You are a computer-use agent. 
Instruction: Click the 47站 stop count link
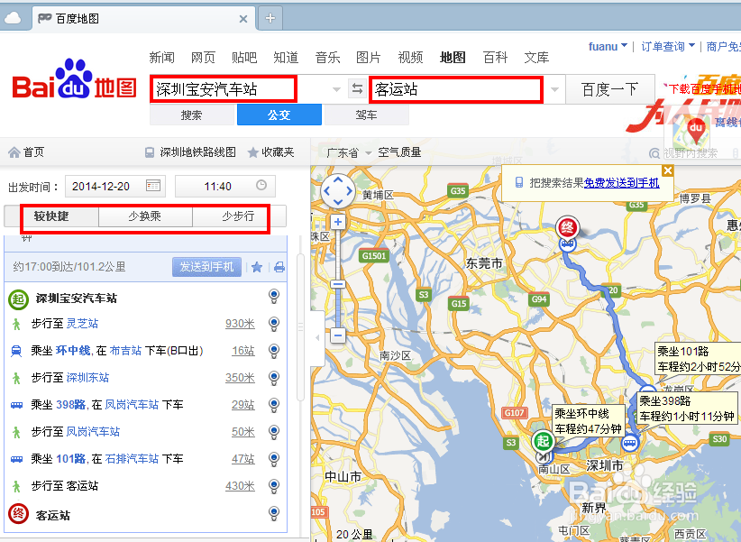pos(242,458)
